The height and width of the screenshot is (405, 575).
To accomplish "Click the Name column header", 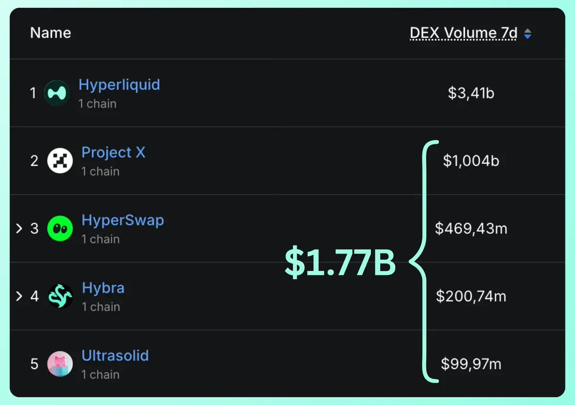I will pos(50,33).
